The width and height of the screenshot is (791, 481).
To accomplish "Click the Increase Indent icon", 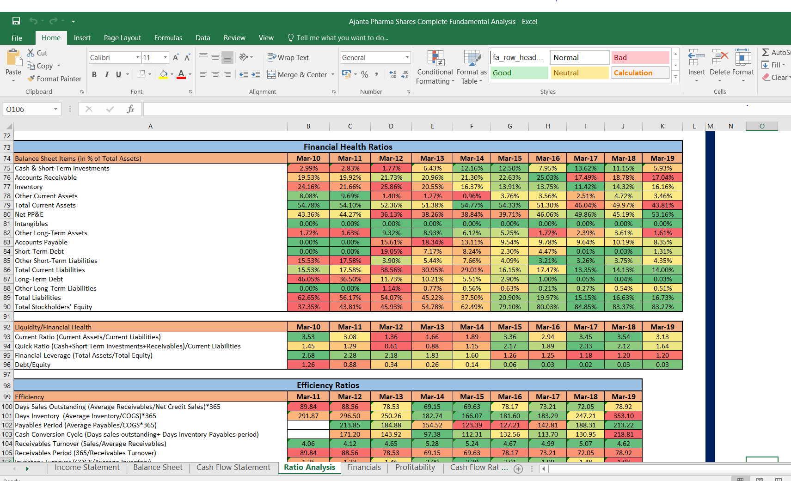I will pos(256,74).
